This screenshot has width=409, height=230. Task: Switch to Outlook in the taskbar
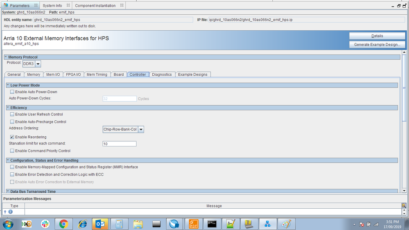coord(100,224)
